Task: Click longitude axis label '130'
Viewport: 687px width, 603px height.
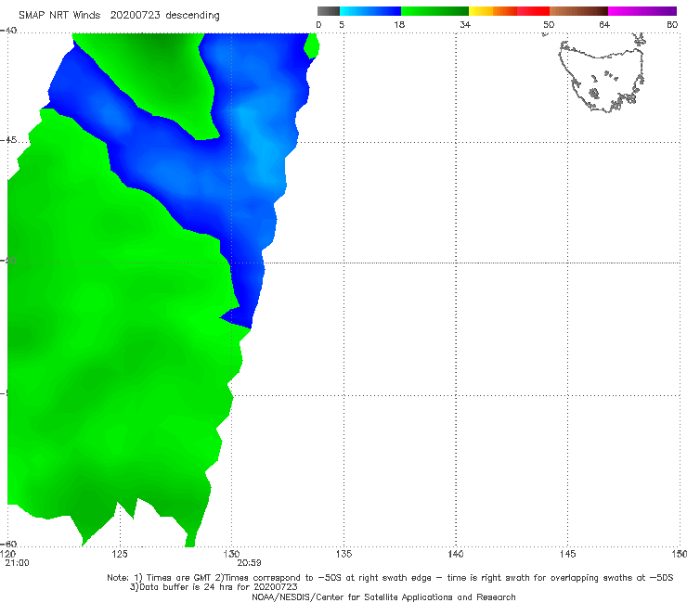Action: (x=231, y=554)
